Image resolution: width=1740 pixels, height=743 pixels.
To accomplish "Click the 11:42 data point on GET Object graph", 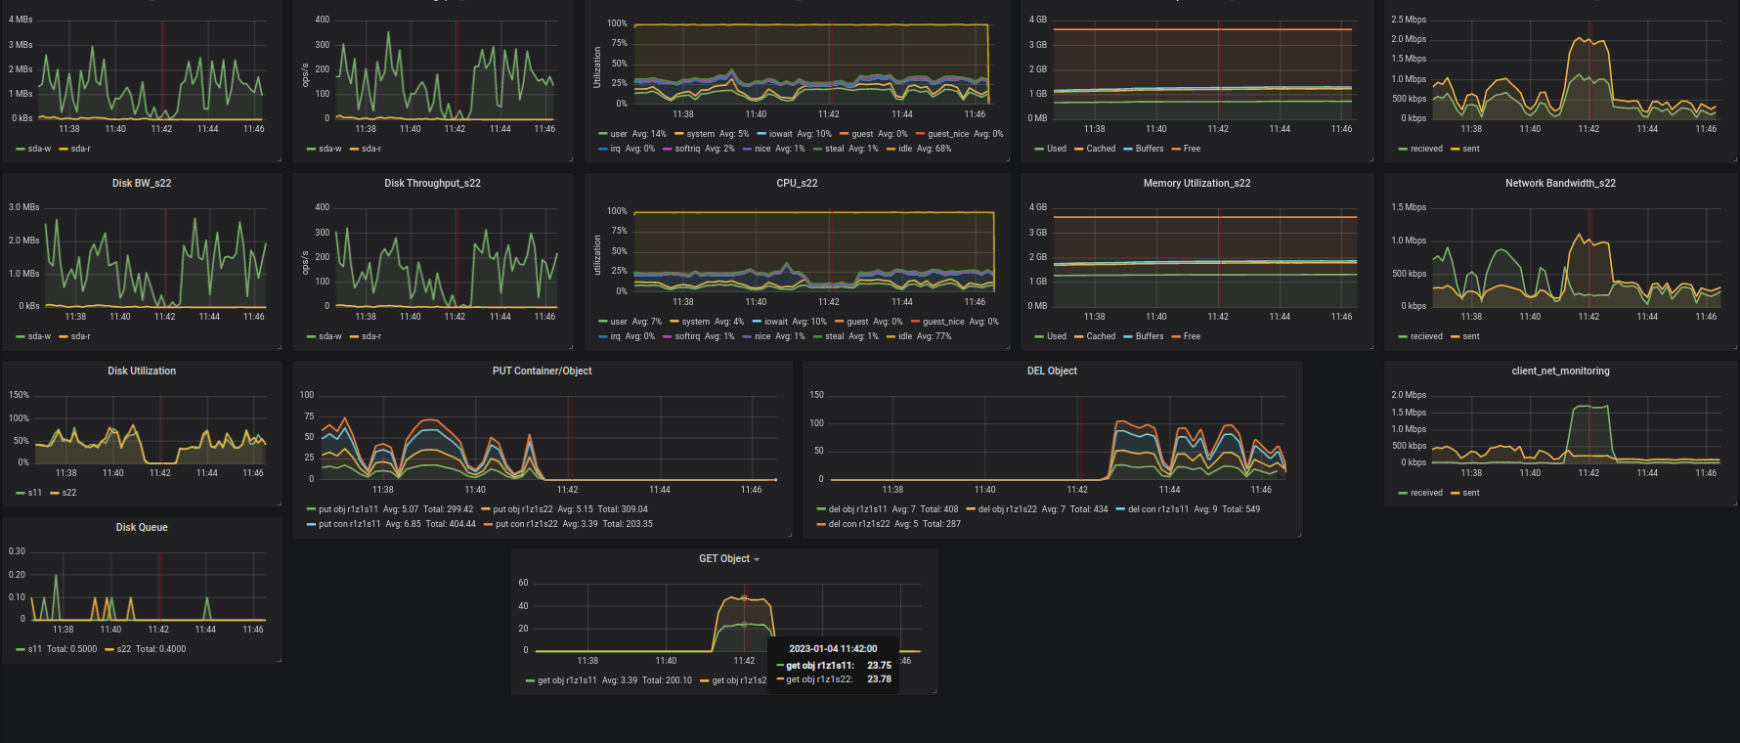I will click(x=744, y=597).
